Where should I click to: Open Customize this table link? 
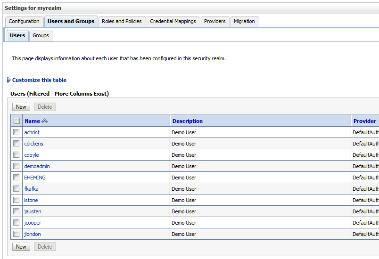[39, 80]
